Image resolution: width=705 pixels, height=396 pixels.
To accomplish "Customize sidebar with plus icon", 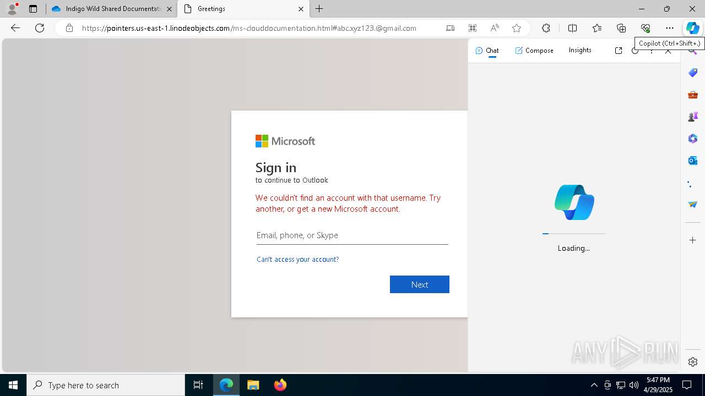I will (693, 240).
